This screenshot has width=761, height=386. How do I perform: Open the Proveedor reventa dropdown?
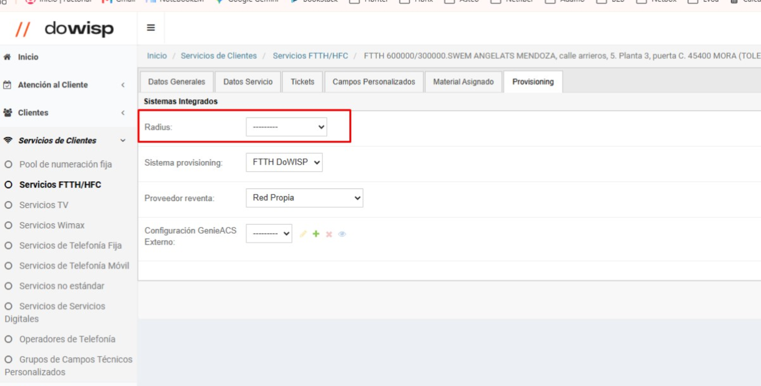coord(304,198)
